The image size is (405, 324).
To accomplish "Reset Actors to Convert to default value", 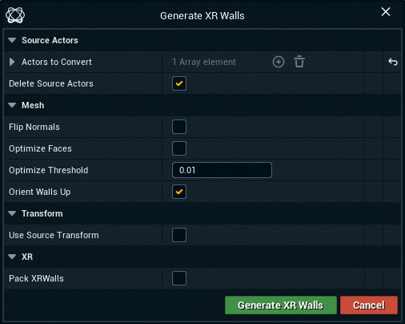I will point(393,62).
